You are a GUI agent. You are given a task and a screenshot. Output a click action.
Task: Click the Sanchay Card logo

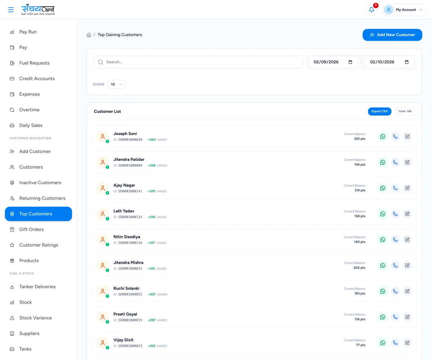[38, 9]
